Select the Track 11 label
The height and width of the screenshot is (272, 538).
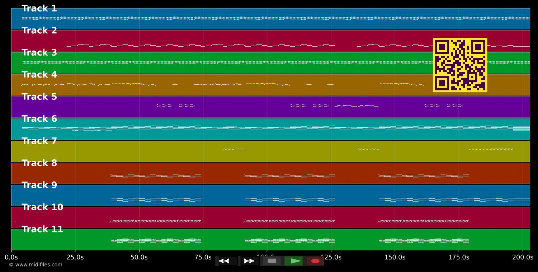pos(42,229)
